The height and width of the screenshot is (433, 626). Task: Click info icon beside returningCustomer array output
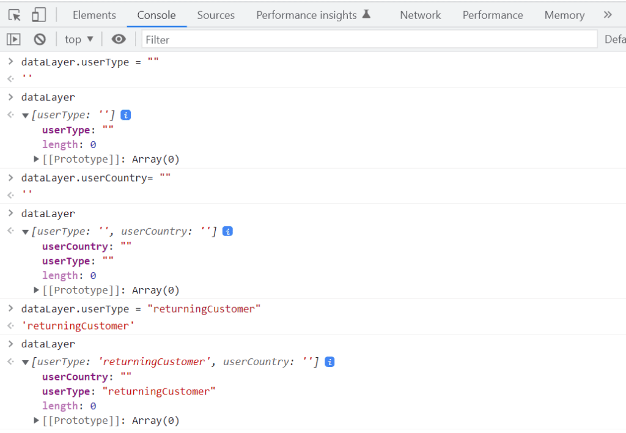point(330,361)
